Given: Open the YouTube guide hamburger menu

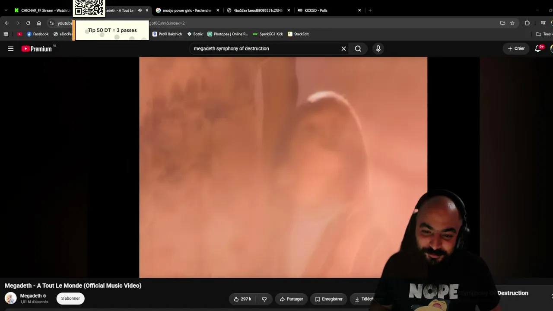Looking at the screenshot, I should coord(11,49).
